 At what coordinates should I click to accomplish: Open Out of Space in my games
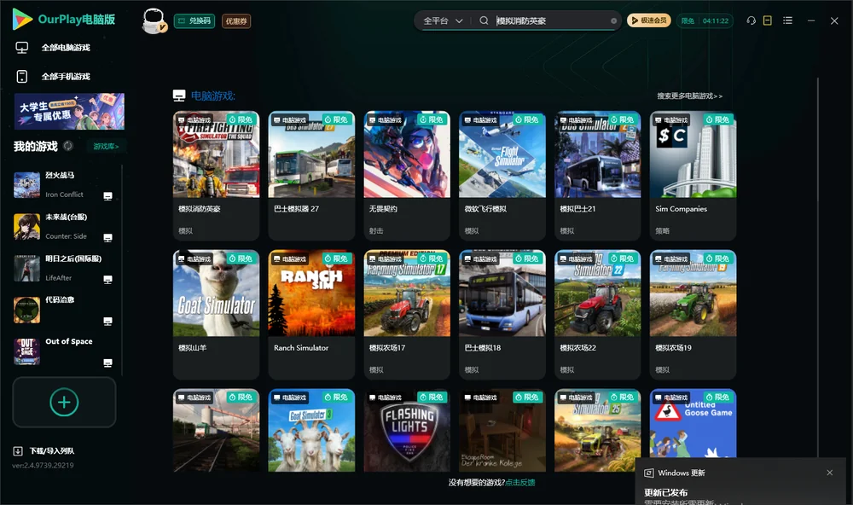point(64,351)
